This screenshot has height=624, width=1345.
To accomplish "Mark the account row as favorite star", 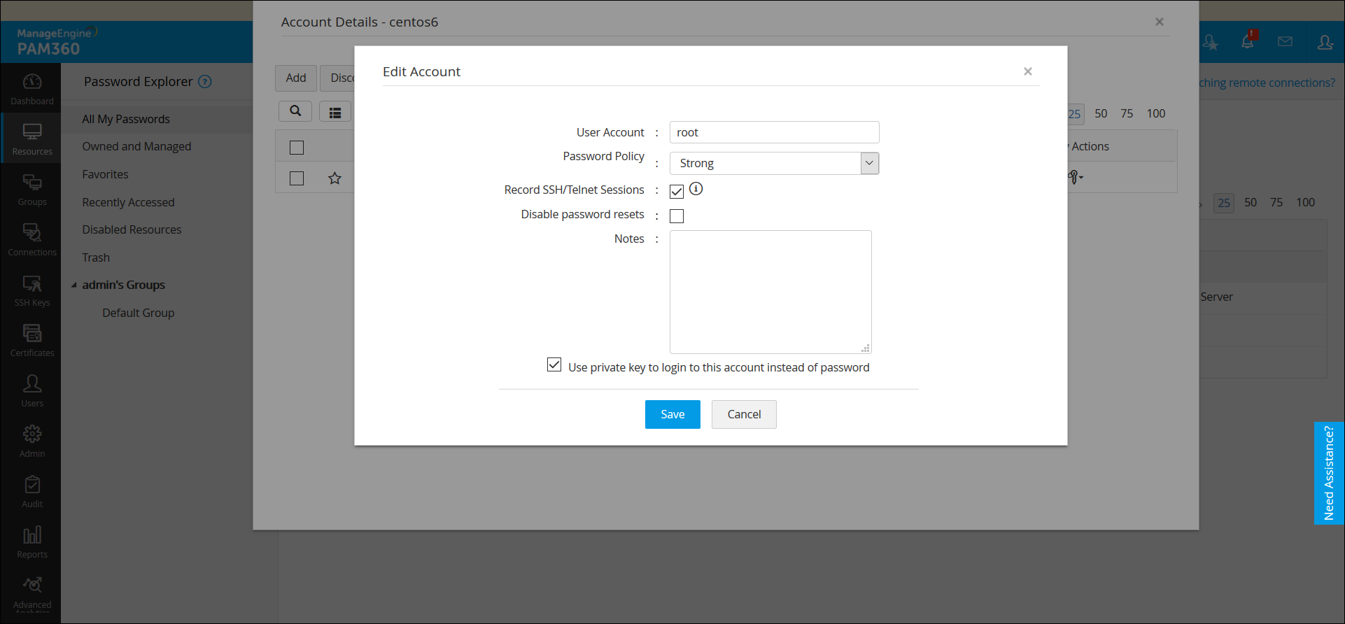I will tap(335, 178).
